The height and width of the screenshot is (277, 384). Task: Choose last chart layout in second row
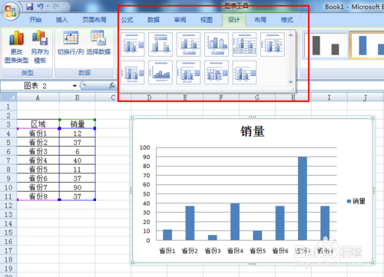click(244, 73)
